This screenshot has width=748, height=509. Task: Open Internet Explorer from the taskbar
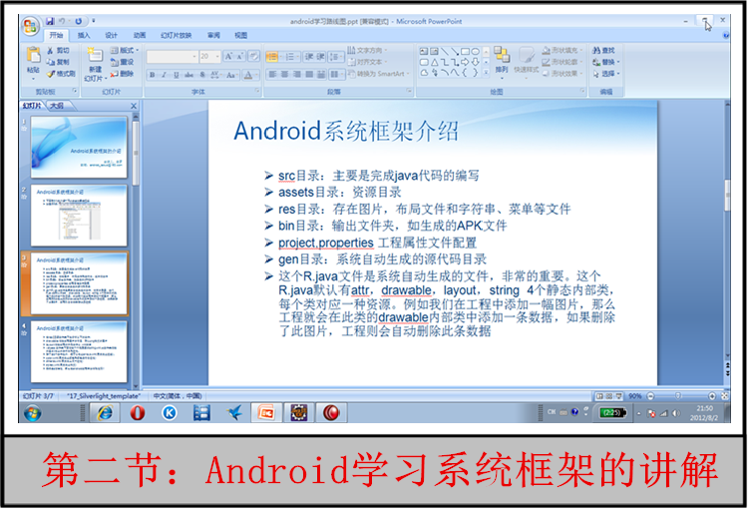tap(105, 412)
